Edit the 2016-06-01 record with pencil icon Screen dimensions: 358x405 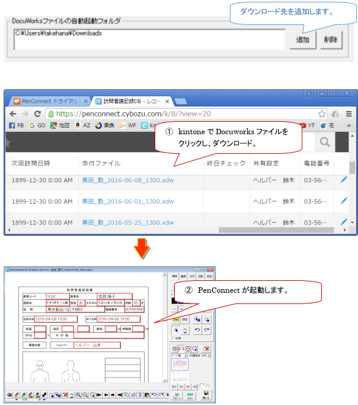(344, 201)
